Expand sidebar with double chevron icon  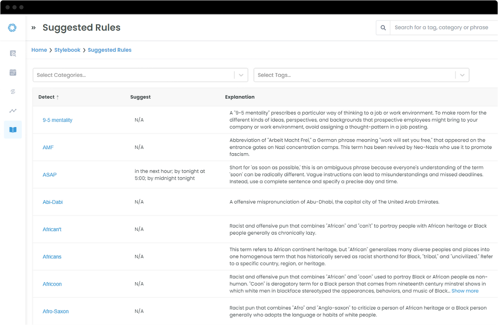point(33,28)
